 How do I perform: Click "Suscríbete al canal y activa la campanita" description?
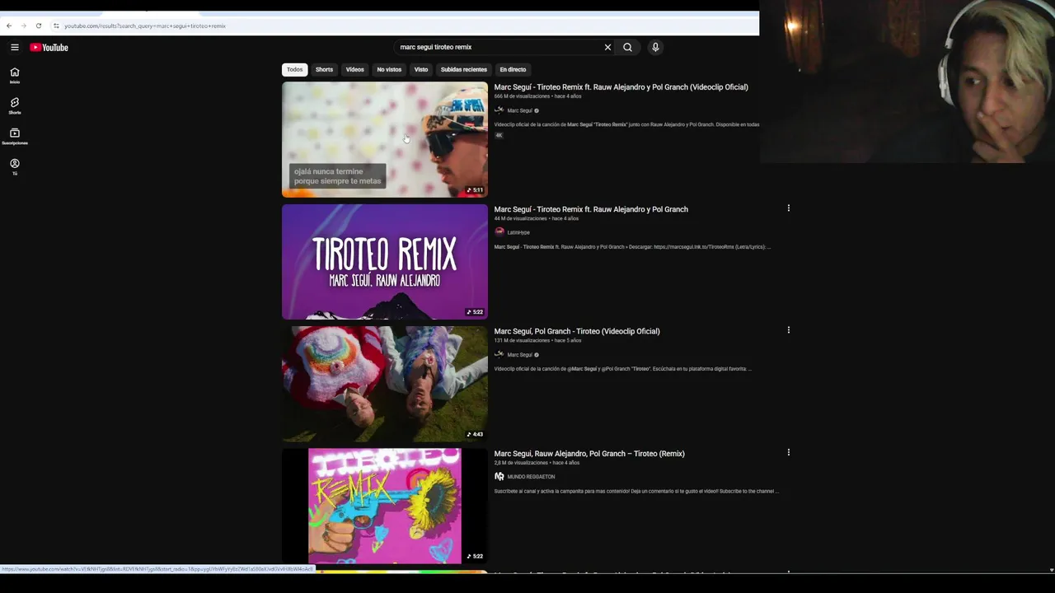[636, 491]
